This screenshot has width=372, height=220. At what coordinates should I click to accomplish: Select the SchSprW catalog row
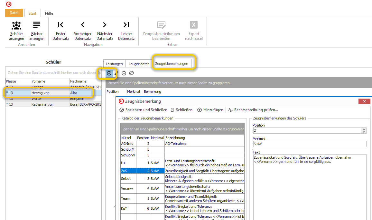[182, 155]
